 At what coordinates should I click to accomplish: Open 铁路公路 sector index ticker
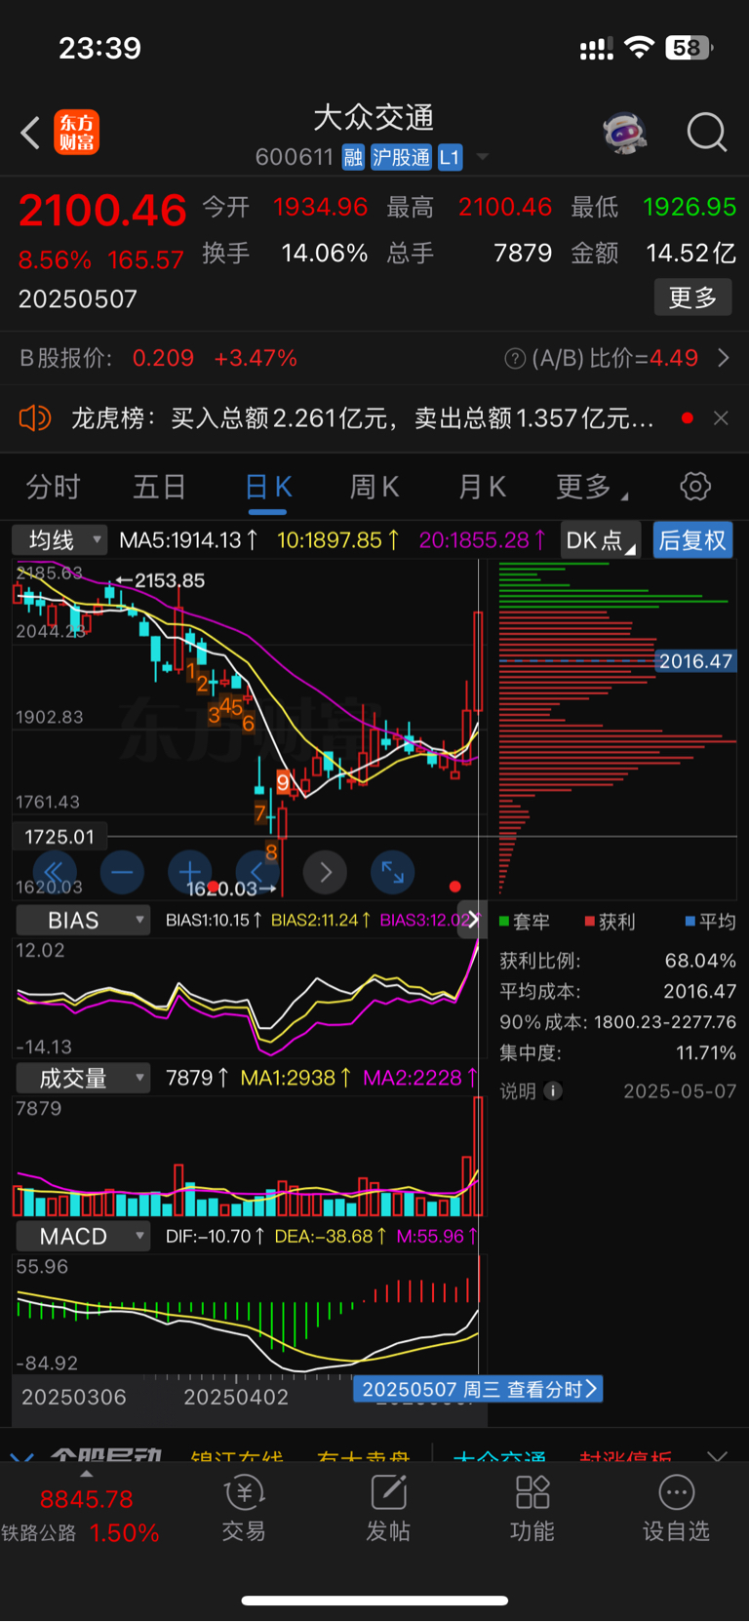81,1516
